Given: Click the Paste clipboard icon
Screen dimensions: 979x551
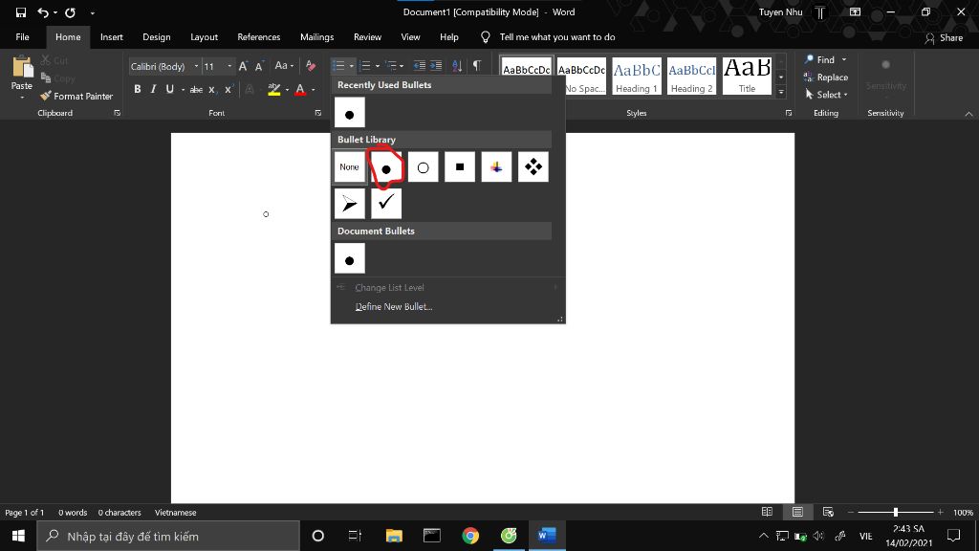Looking at the screenshot, I should 22,68.
